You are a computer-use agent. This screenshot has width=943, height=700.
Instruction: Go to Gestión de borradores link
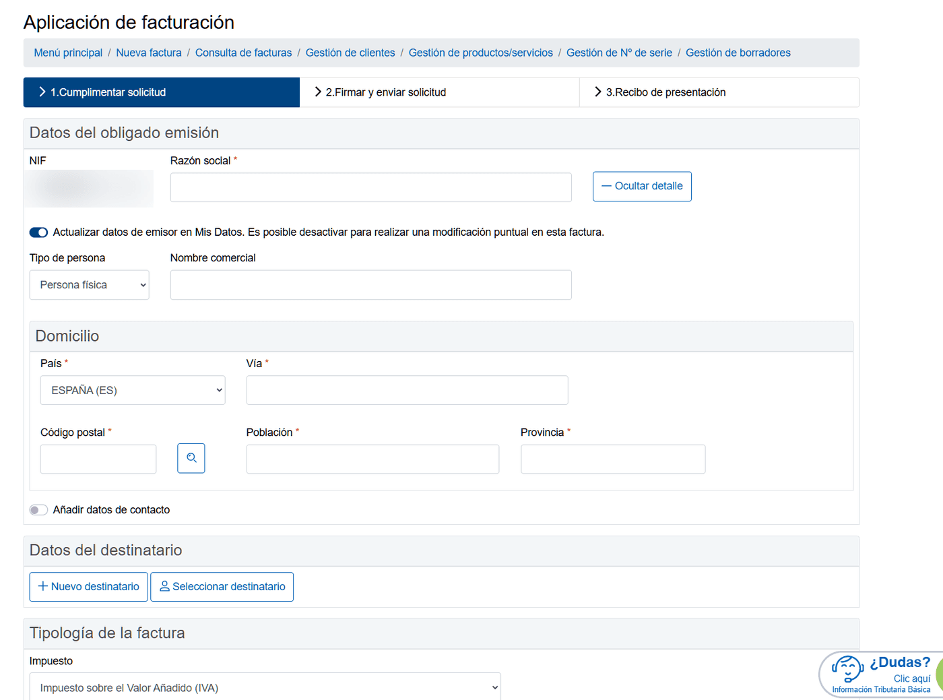coord(738,53)
